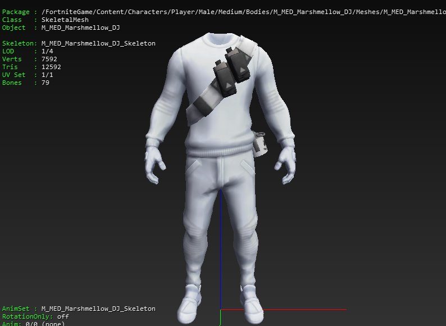Click the green 'RotationOnly:' label

28,316
